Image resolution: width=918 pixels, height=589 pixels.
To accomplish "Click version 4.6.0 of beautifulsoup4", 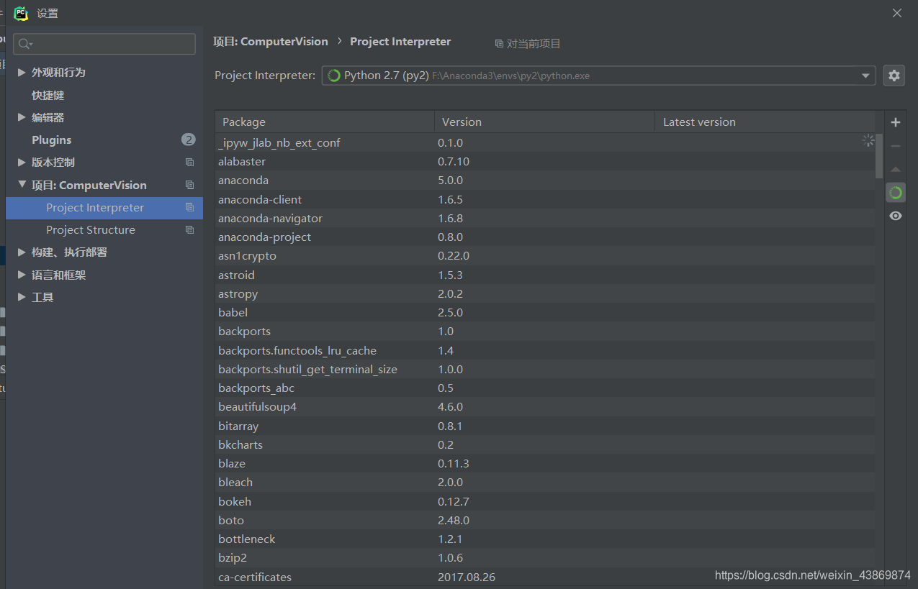I will pos(451,407).
